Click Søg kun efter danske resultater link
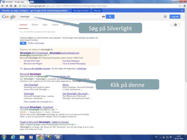This screenshot has height=140, width=187. click(37, 68)
